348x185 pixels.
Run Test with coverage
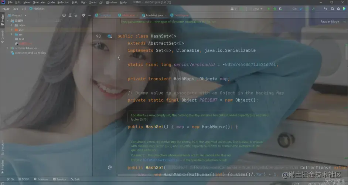[280, 9]
